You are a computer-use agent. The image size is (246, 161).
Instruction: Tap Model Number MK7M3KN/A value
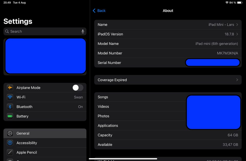point(228,53)
